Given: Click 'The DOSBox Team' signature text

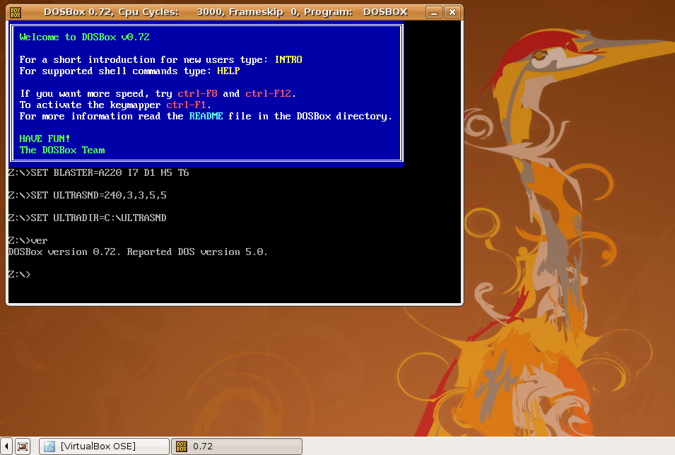Looking at the screenshot, I should pyautogui.click(x=62, y=150).
